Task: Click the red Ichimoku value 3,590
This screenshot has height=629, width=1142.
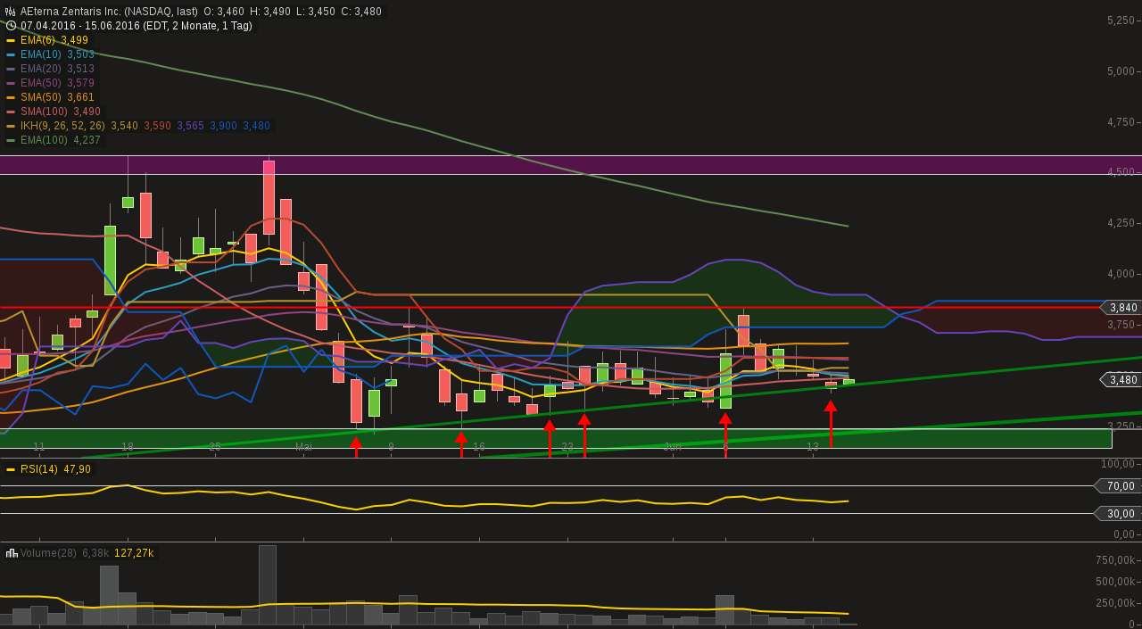Action: point(158,126)
